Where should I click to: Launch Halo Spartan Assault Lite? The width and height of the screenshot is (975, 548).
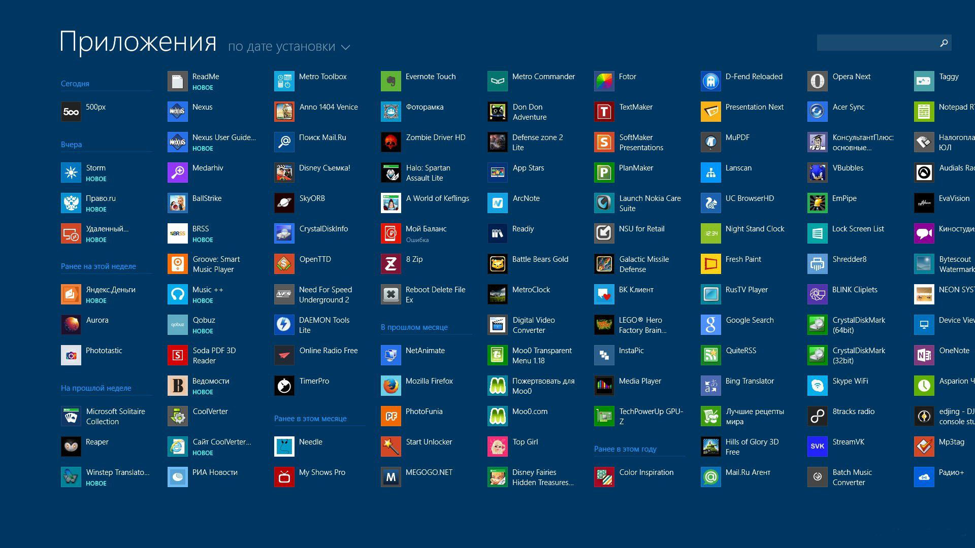[391, 172]
